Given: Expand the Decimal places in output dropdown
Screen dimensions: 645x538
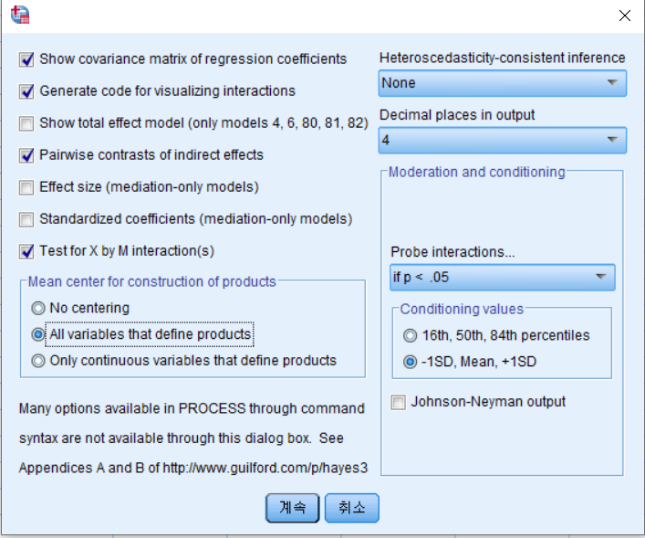Looking at the screenshot, I should click(x=502, y=141).
